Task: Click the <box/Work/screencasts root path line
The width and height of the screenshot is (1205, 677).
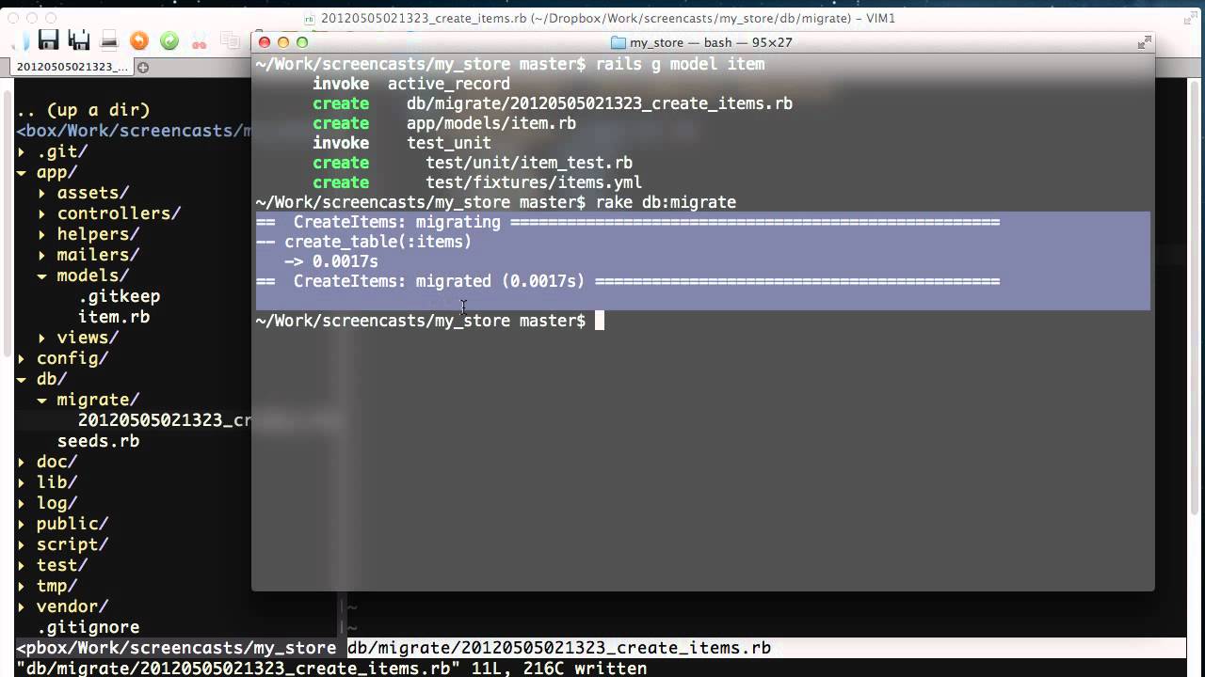Action: pyautogui.click(x=134, y=131)
